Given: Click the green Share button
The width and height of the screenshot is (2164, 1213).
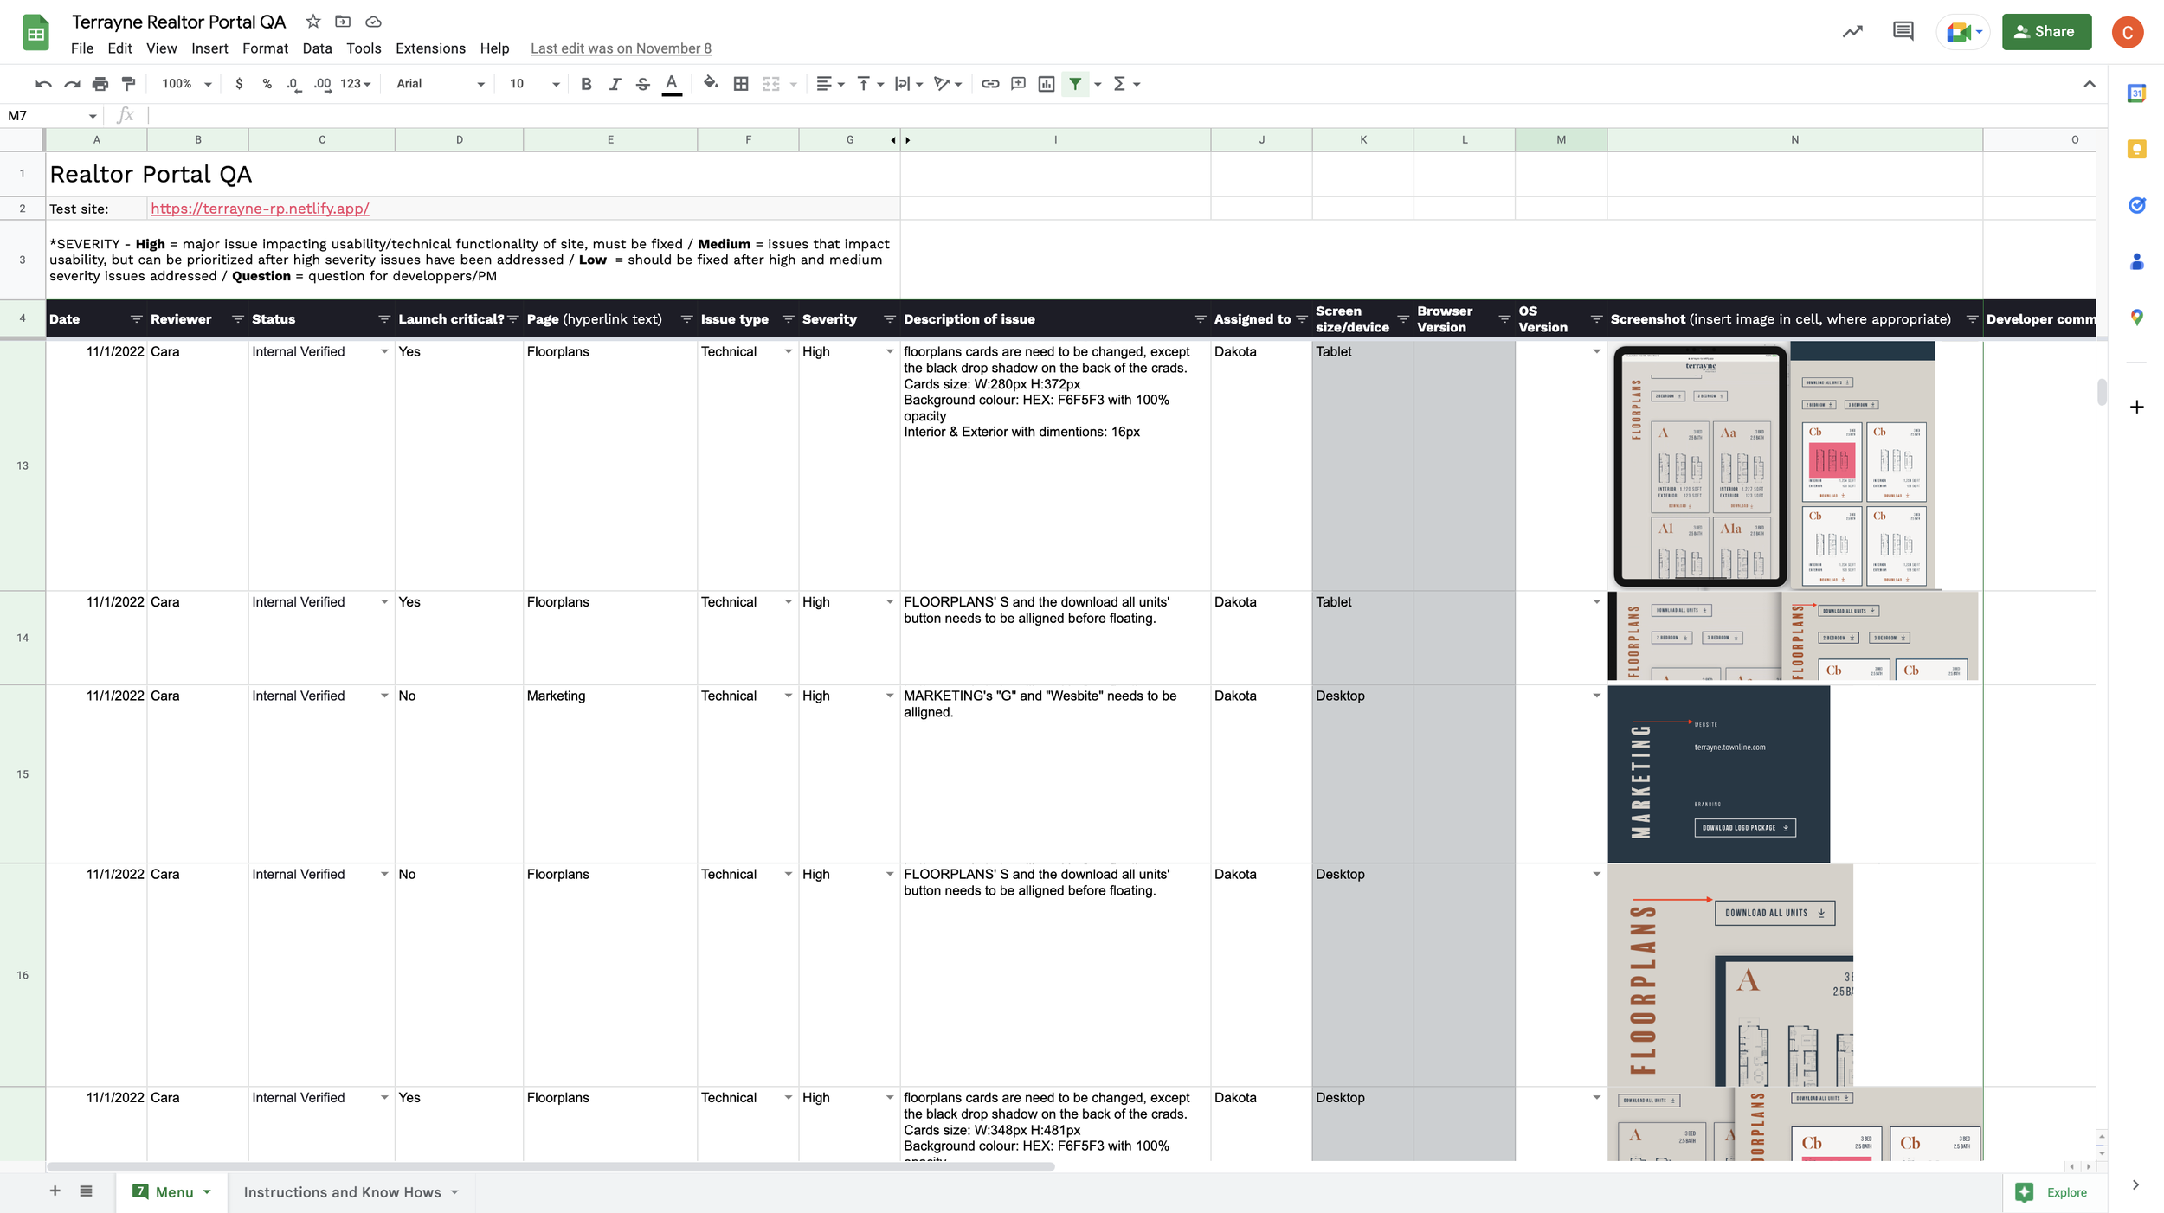Looking at the screenshot, I should 2046,32.
